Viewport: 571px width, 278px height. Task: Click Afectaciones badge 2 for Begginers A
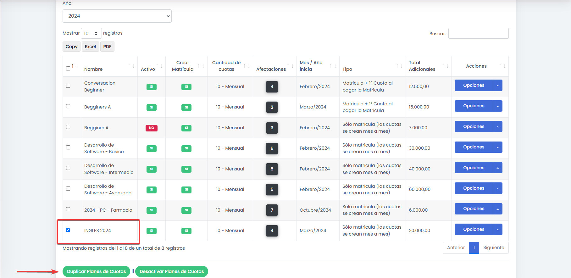click(272, 107)
